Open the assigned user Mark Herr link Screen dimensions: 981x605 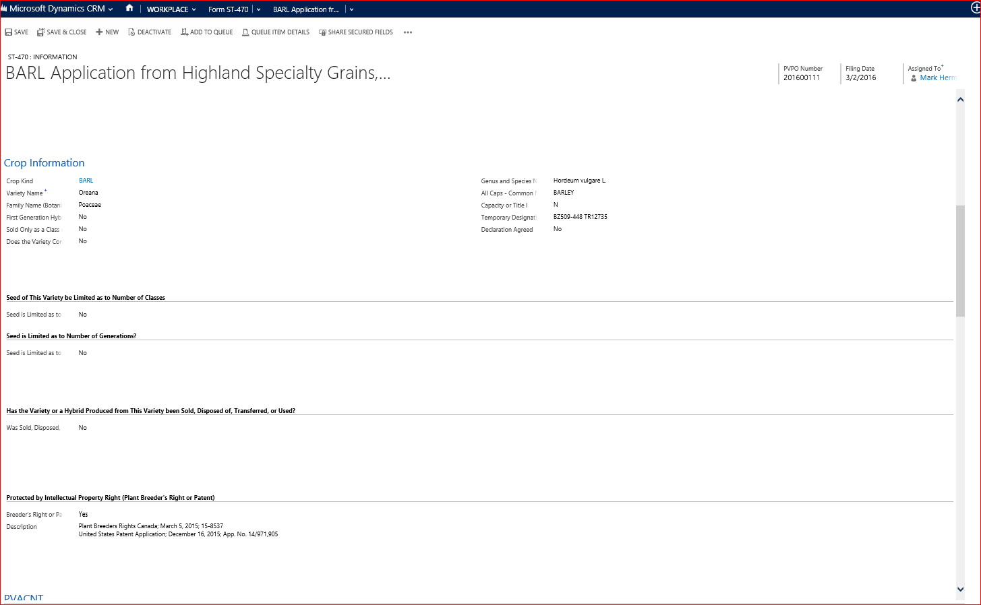(938, 77)
